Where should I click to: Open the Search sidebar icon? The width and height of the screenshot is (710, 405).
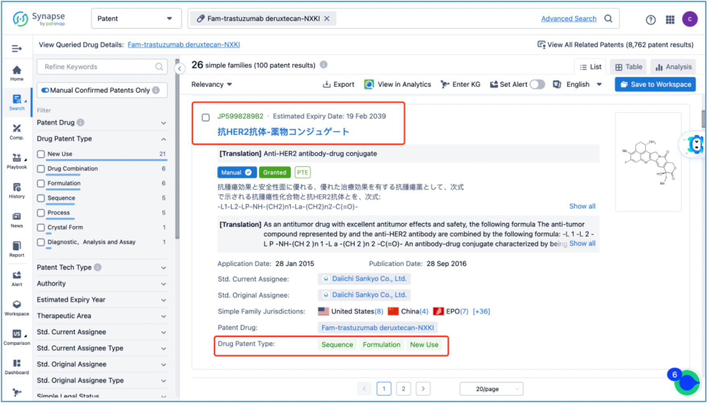tap(17, 103)
